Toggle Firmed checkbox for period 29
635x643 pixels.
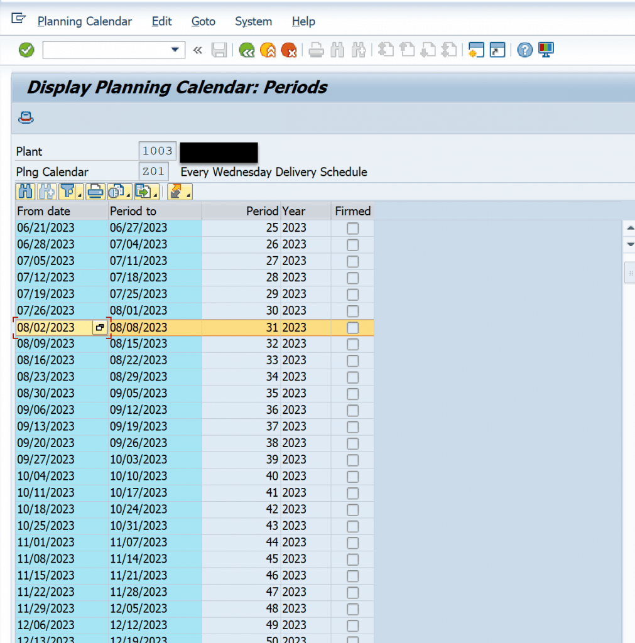[x=353, y=294]
